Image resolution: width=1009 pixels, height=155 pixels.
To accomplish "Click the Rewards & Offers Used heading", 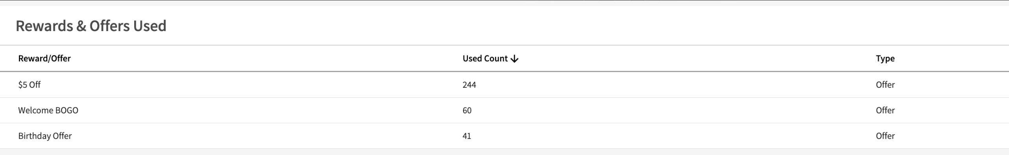I will 91,26.
